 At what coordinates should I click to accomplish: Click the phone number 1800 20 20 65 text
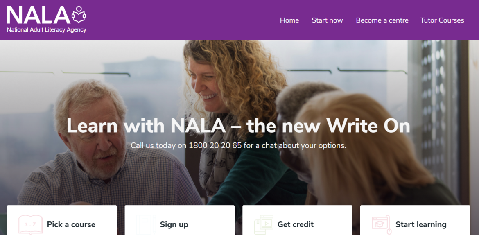point(215,145)
